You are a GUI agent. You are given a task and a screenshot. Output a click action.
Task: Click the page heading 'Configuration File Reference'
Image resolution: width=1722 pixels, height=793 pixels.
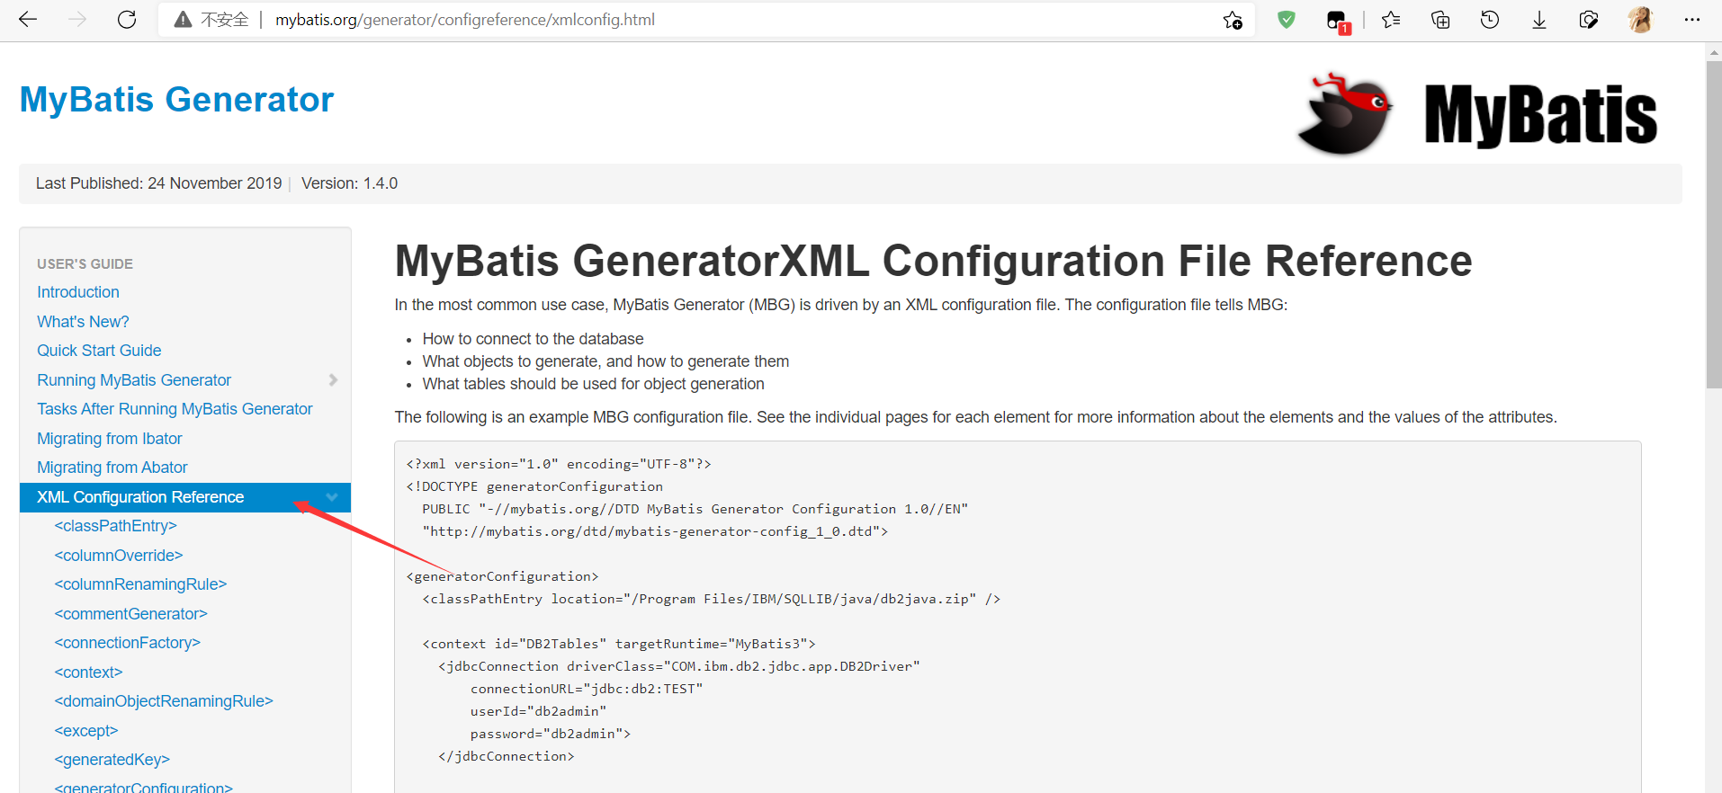[x=1177, y=261]
